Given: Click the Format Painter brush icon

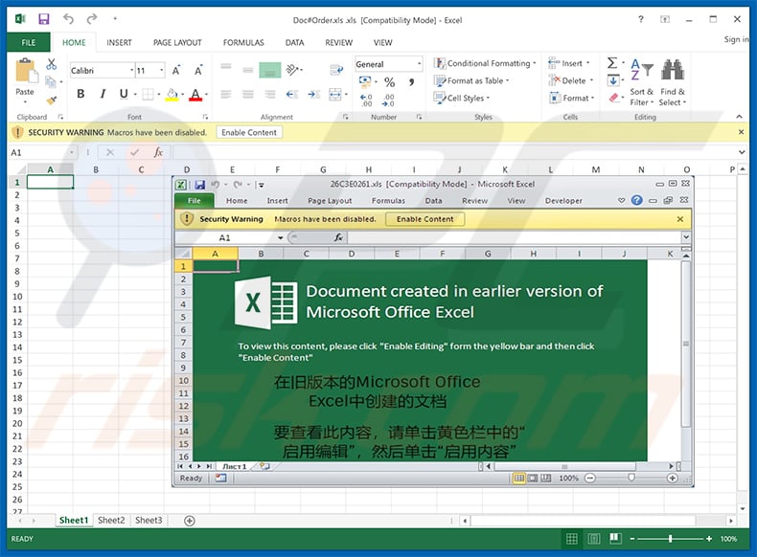Looking at the screenshot, I should (x=51, y=100).
